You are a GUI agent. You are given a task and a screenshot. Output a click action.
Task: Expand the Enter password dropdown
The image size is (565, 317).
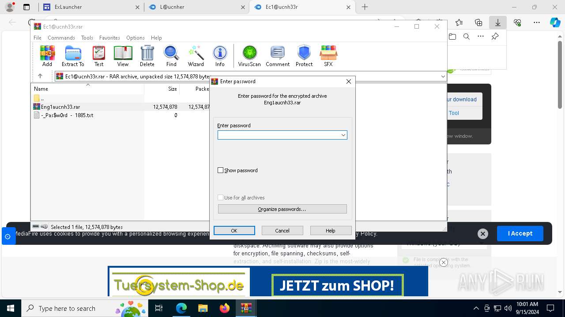coord(343,135)
